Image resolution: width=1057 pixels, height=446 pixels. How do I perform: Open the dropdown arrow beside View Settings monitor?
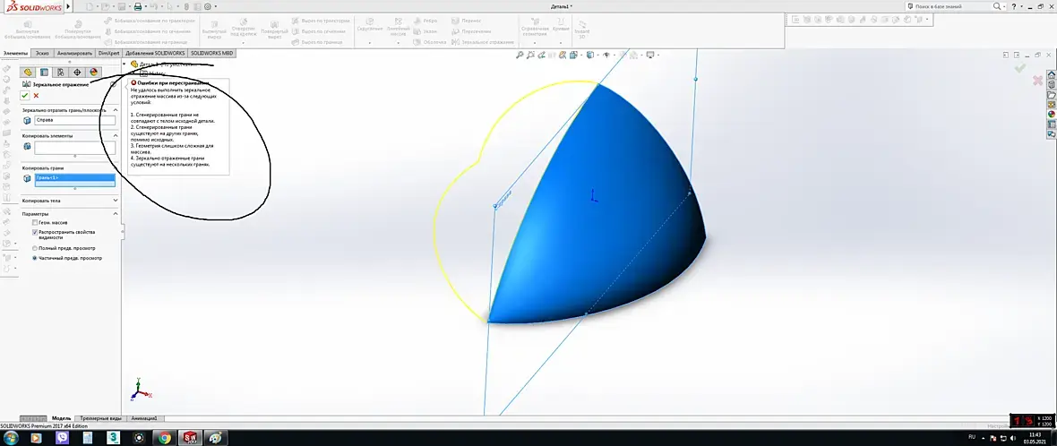[658, 56]
